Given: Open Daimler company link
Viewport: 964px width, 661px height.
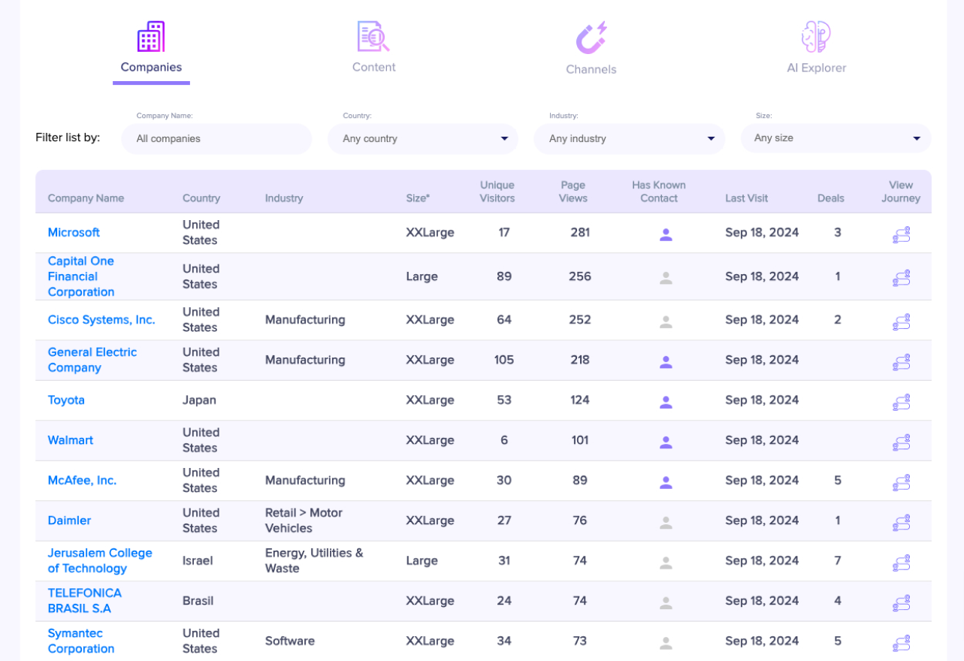Looking at the screenshot, I should coord(69,521).
